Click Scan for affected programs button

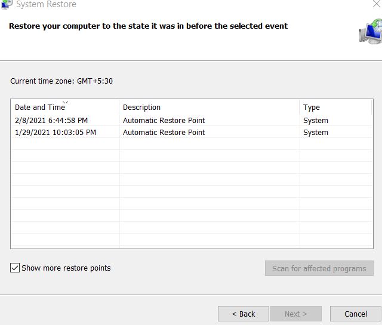pyautogui.click(x=319, y=268)
